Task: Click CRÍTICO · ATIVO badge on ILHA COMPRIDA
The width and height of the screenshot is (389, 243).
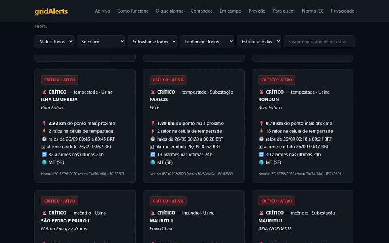Action: (60, 80)
